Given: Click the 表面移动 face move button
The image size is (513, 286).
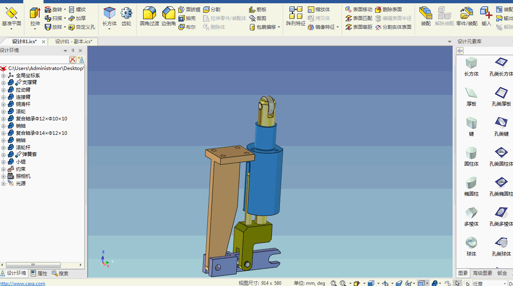Looking at the screenshot, I should 359,10.
